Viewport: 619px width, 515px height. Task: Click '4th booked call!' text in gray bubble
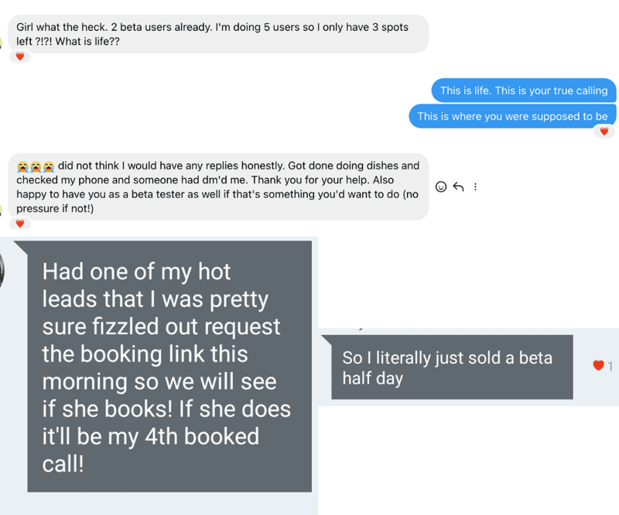tap(151, 450)
